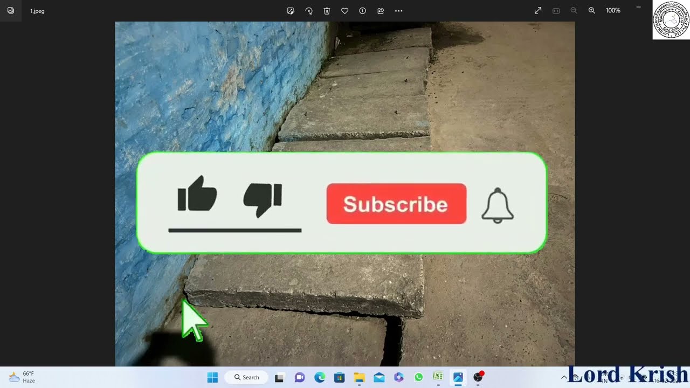The height and width of the screenshot is (388, 690).
Task: Expand the hidden system tray icons chevron
Action: click(x=564, y=377)
